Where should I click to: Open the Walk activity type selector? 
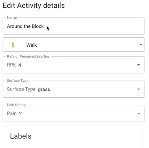coord(74,44)
